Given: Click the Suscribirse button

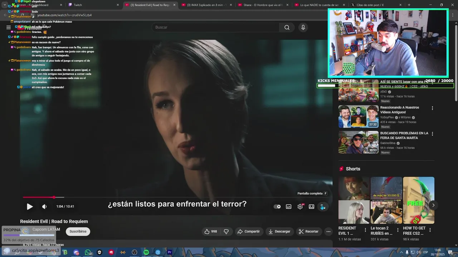Looking at the screenshot, I should pyautogui.click(x=78, y=231).
